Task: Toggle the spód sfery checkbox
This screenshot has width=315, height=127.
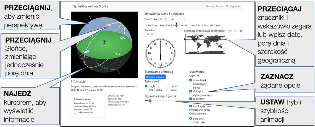Action: tap(190, 99)
